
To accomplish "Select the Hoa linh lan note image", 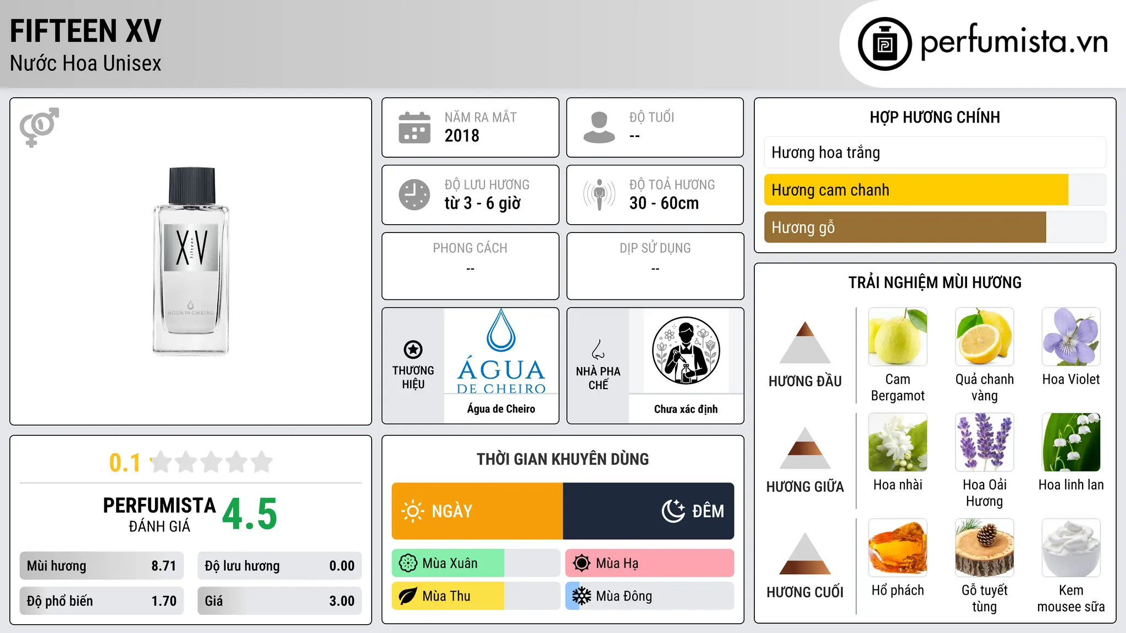I will point(1071,442).
